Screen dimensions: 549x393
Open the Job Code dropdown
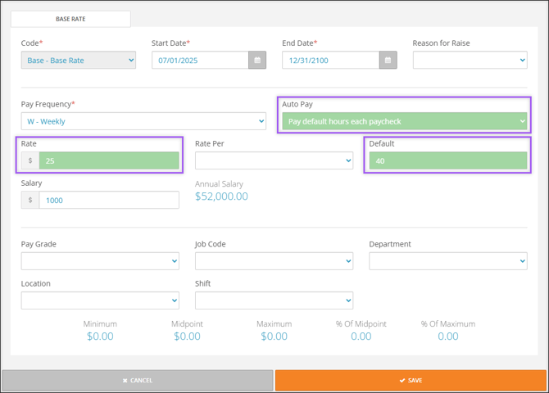274,261
